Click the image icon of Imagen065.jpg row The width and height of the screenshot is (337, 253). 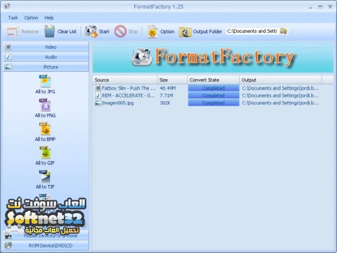98,103
